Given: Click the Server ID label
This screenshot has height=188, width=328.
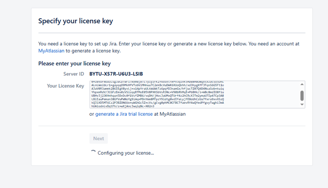Looking at the screenshot, I should click(73, 74).
